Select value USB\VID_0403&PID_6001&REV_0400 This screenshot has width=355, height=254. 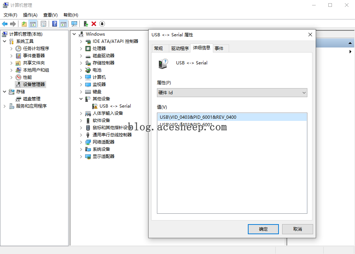click(232, 117)
